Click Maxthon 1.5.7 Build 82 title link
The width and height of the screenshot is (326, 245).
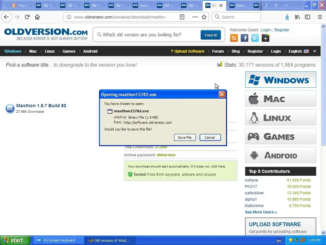click(x=41, y=106)
